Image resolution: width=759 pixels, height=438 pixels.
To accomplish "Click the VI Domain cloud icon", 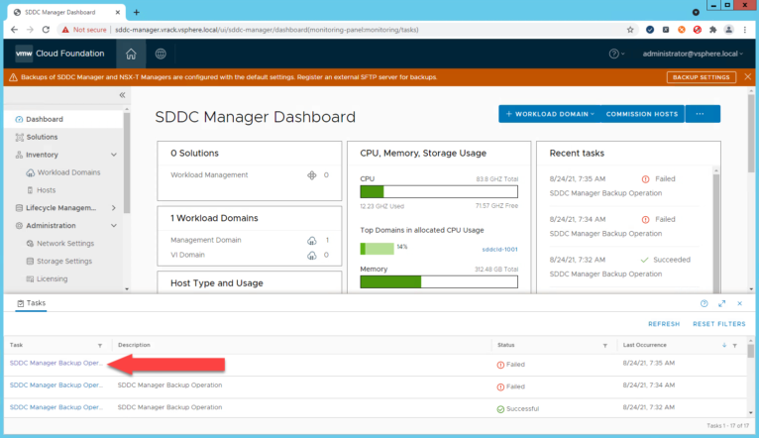I will pyautogui.click(x=312, y=255).
